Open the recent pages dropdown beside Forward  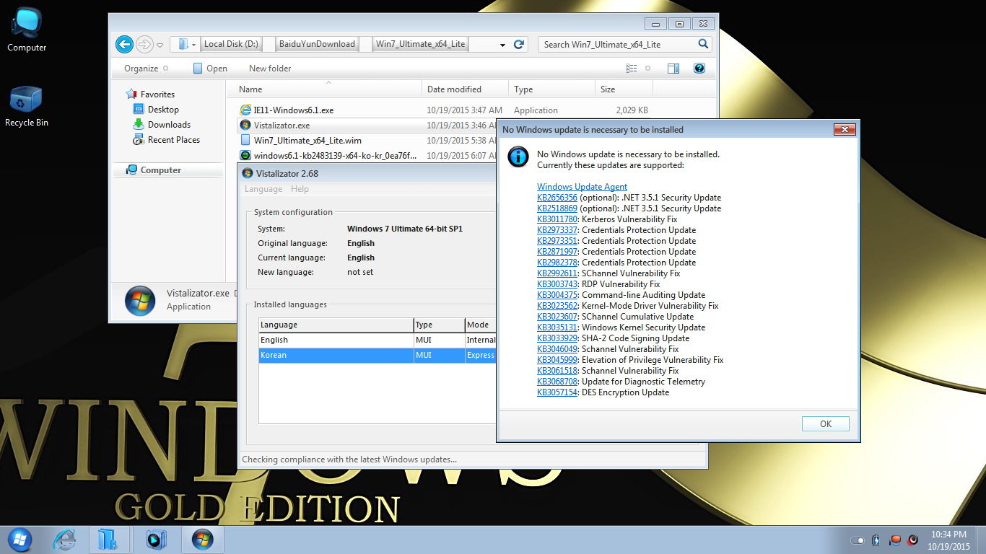160,45
